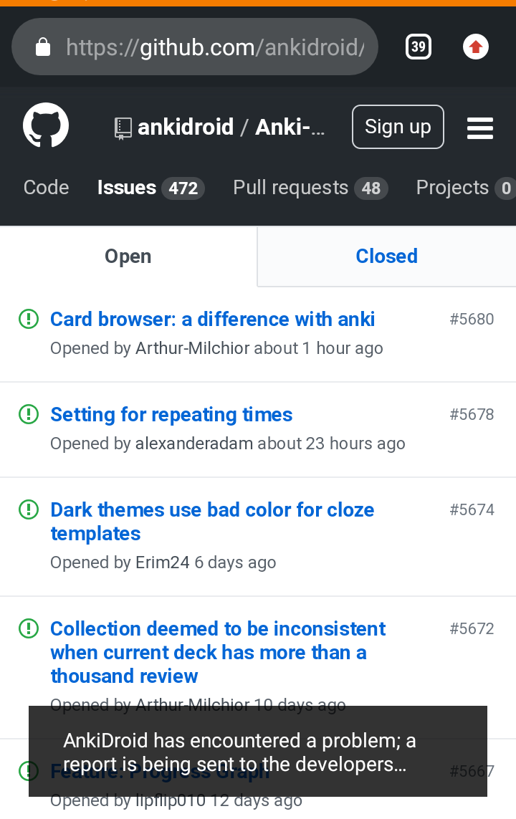516x819 pixels.
Task: Open 'Collection deemed to be inconsistent' issue
Action: pos(218,652)
